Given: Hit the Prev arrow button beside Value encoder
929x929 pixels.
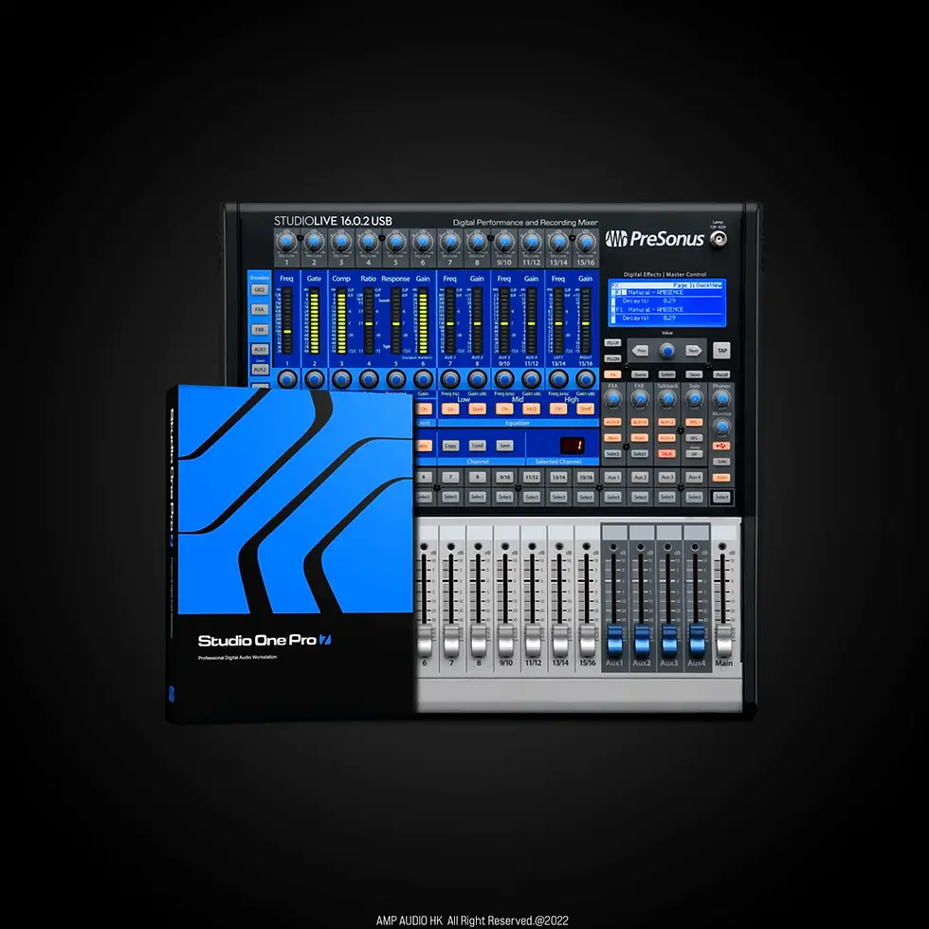Looking at the screenshot, I should (641, 350).
